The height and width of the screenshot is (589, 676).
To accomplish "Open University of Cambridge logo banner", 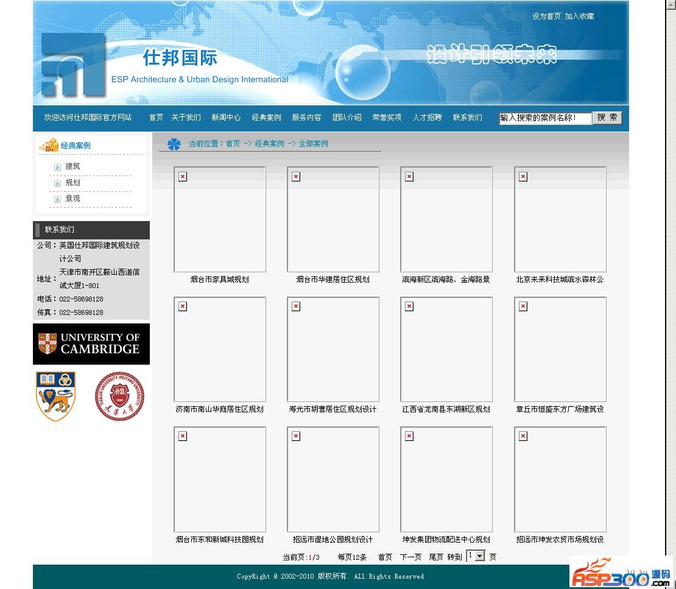I will click(x=91, y=344).
